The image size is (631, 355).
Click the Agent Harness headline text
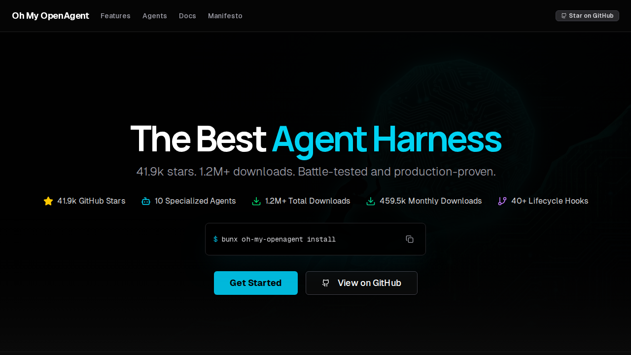[x=386, y=140]
